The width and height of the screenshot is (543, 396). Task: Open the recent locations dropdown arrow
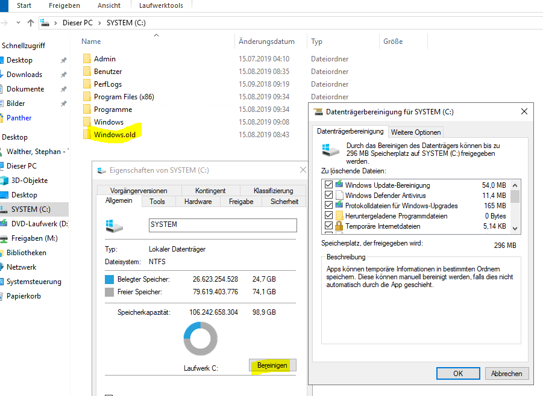pos(18,23)
